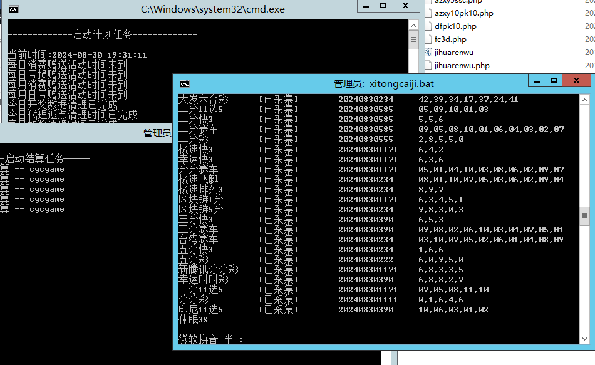Minimize the xitongcaiji.bat console window

pyautogui.click(x=537, y=81)
